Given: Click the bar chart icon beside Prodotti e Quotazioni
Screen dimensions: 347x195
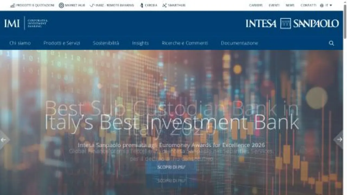Looking at the screenshot, I should 12,5.
